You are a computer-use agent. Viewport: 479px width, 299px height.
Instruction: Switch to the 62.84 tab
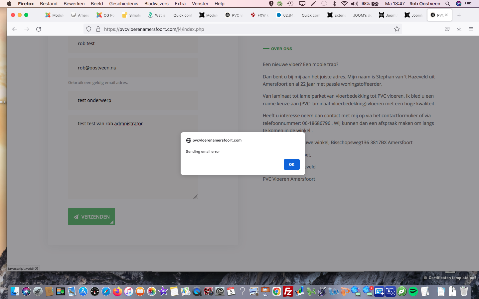click(285, 15)
